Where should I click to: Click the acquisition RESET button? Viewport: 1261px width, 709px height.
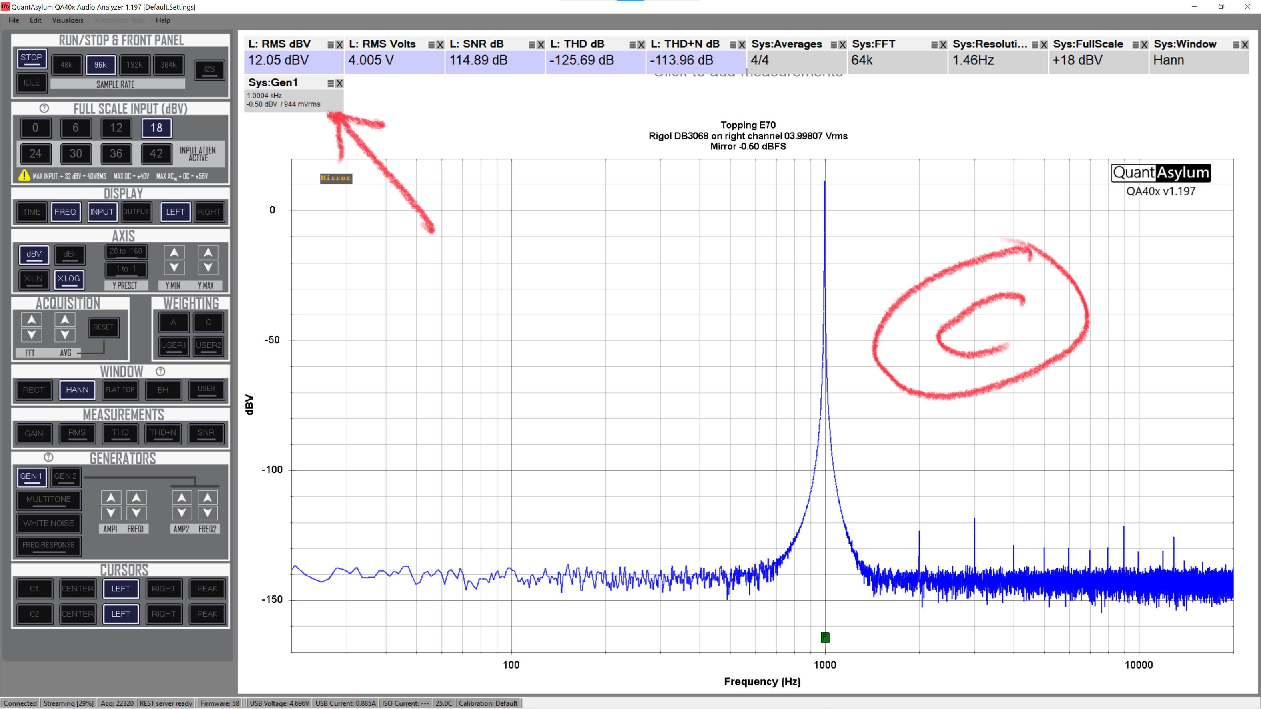point(103,327)
